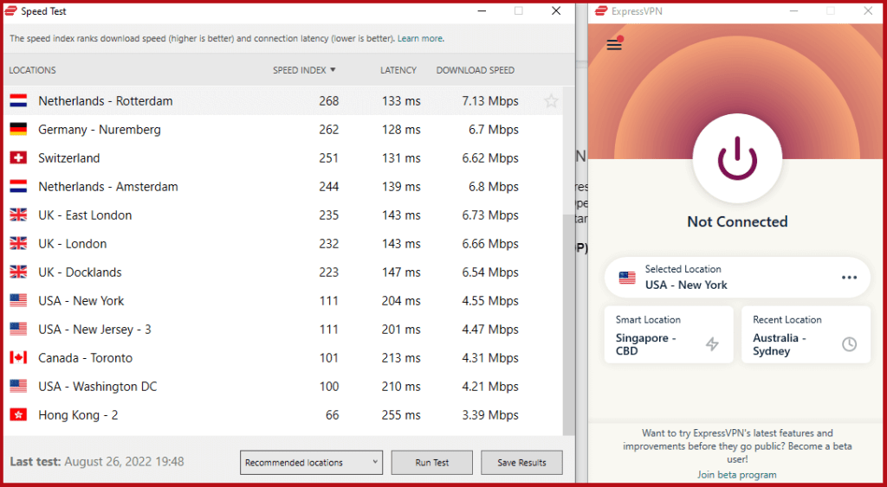Click the Speed Test window scrollbar thumb
Viewport: 887px width, 487px height.
(x=568, y=325)
